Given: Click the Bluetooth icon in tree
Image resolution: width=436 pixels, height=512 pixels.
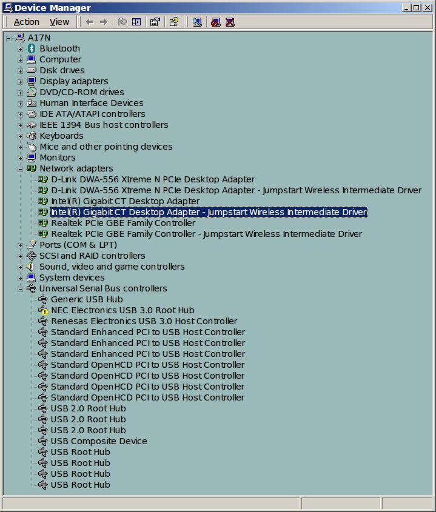Looking at the screenshot, I should [x=32, y=48].
